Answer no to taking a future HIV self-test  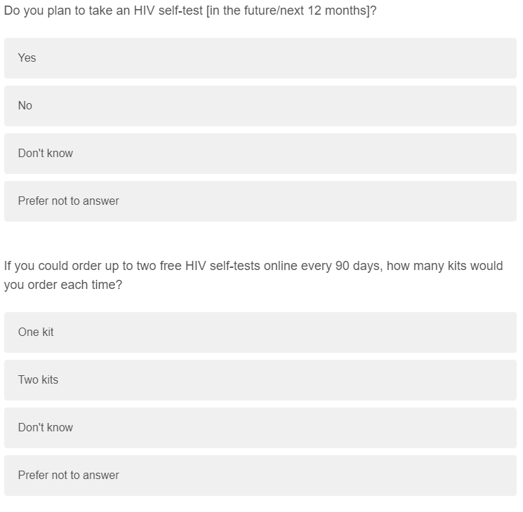260,106
